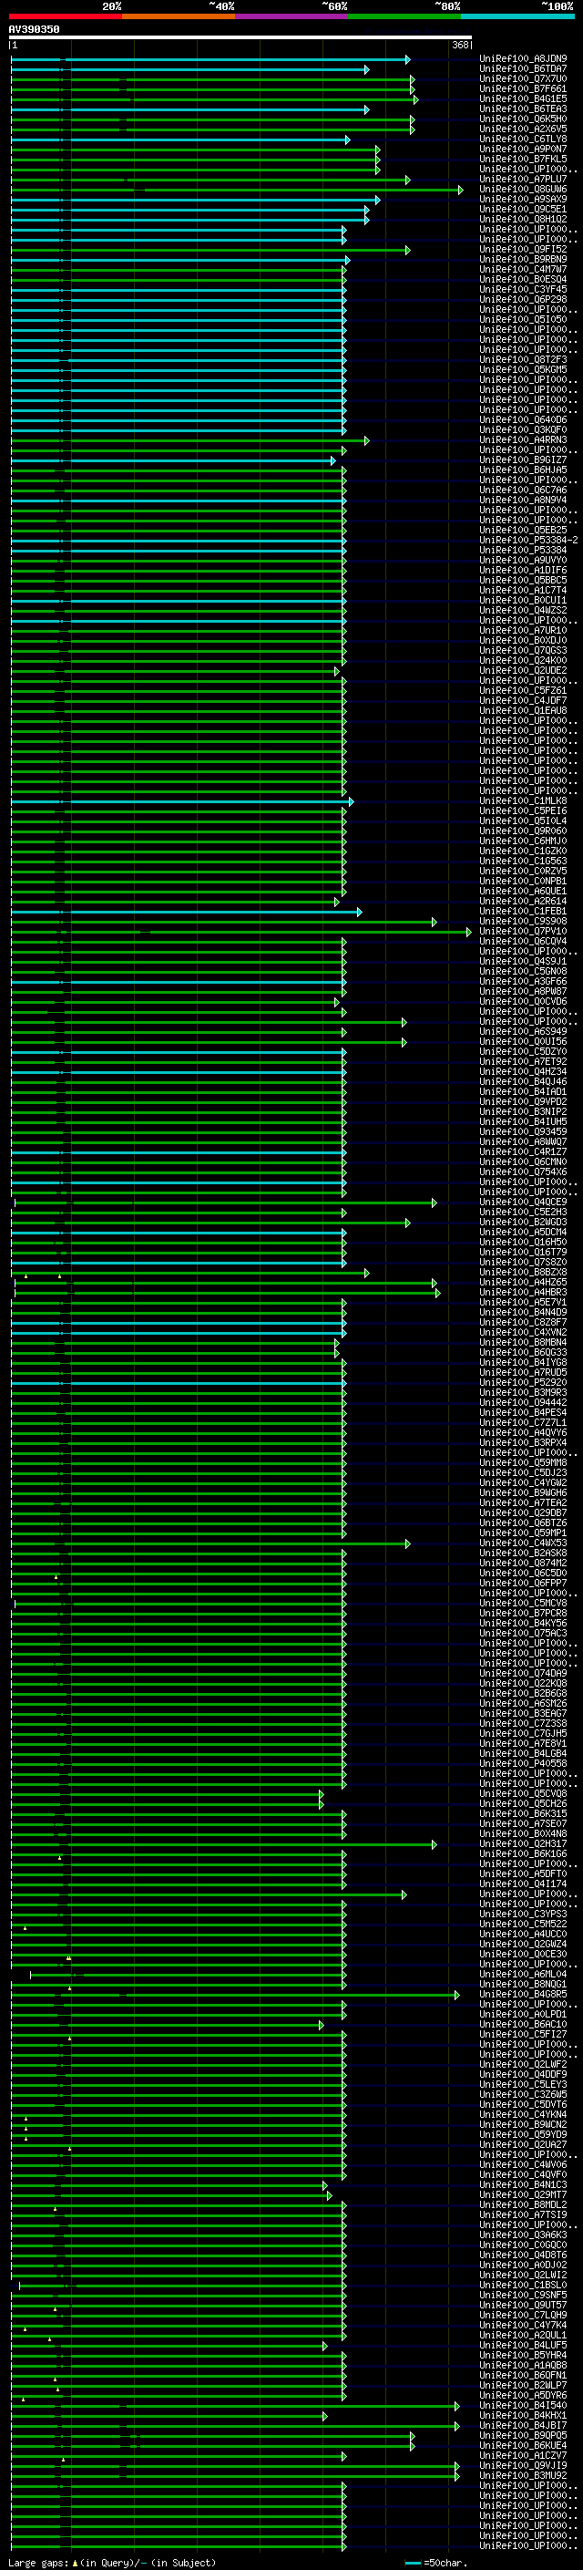Click the orange ~40% identity legend segment
This screenshot has height=2570, width=583.
tap(179, 16)
